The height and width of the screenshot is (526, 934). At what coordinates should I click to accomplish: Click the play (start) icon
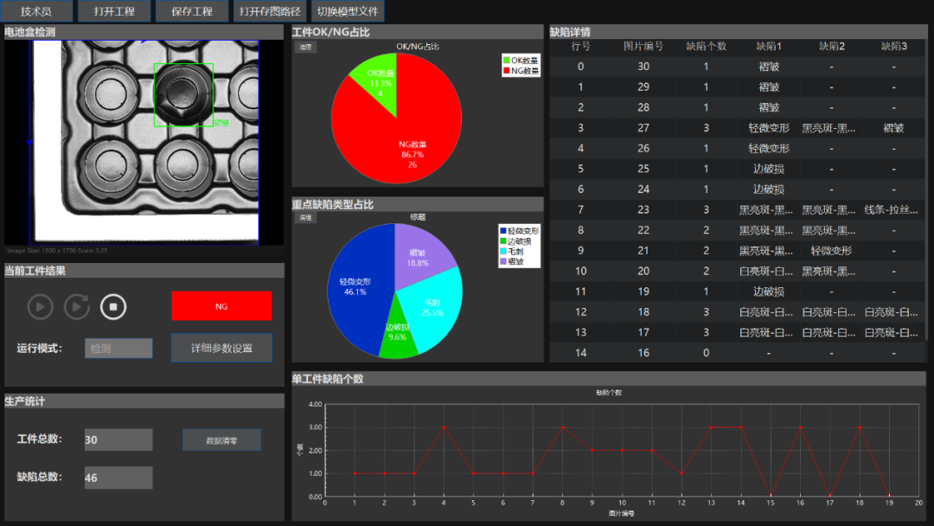(x=40, y=306)
